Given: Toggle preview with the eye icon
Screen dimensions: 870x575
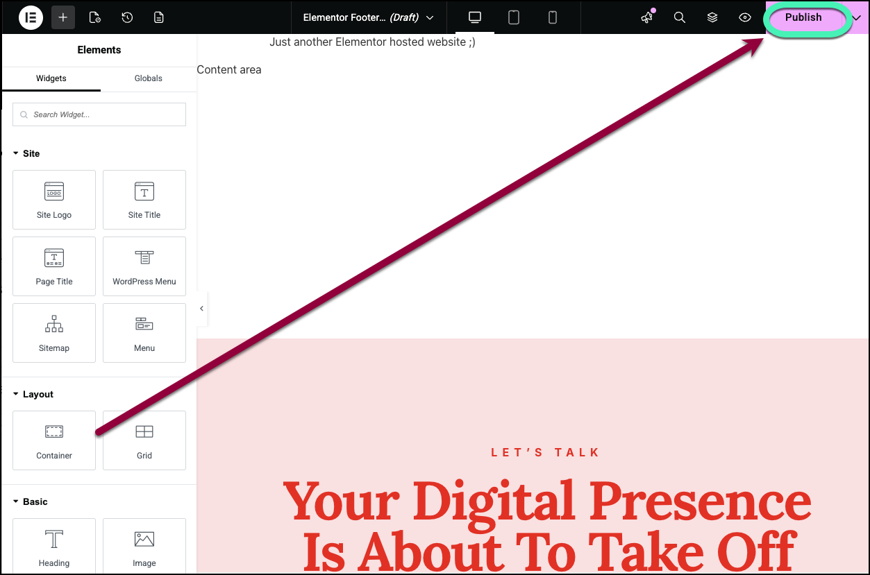Looking at the screenshot, I should (x=745, y=17).
